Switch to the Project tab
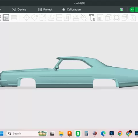This screenshot has width=138, height=138. (x=45, y=9)
